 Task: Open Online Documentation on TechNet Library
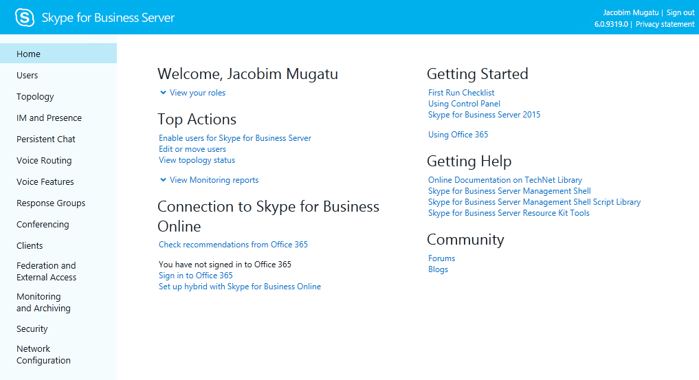tap(505, 180)
